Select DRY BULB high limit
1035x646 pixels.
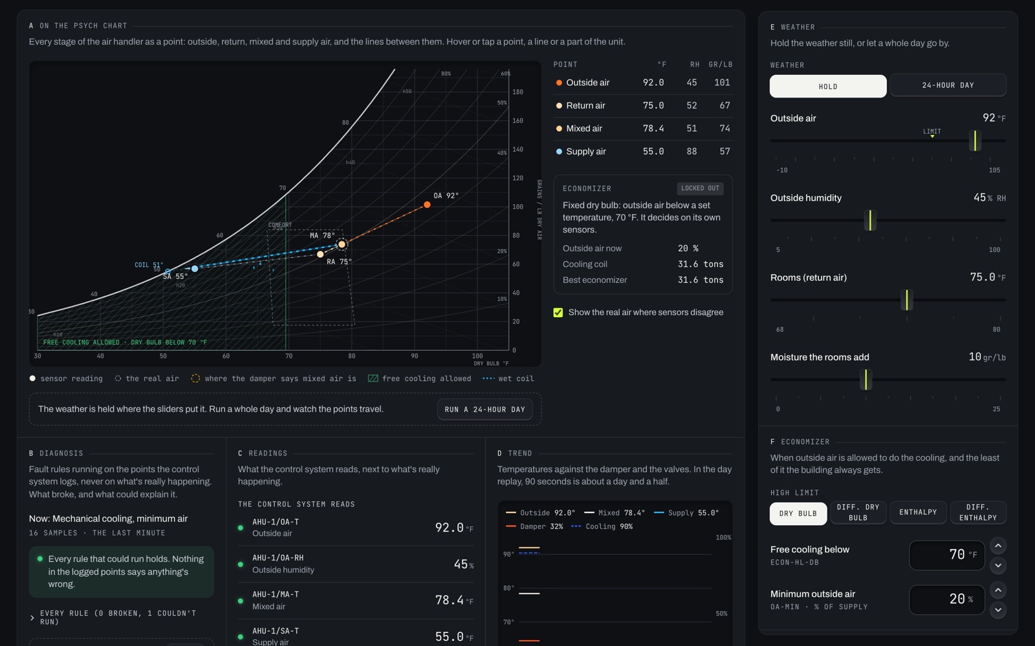[798, 514]
